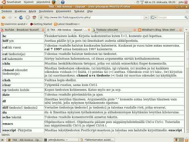Click the show desktop icon in bottom panel

pos(2,140)
